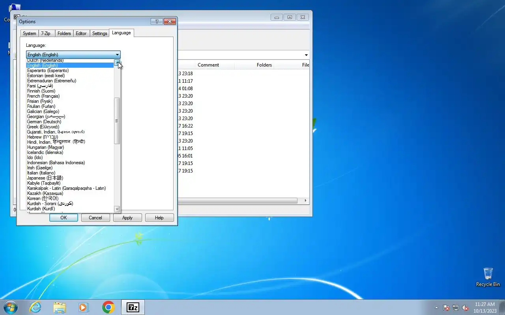Select Hindi, Indian language entry
505x315 pixels.
pos(70,142)
